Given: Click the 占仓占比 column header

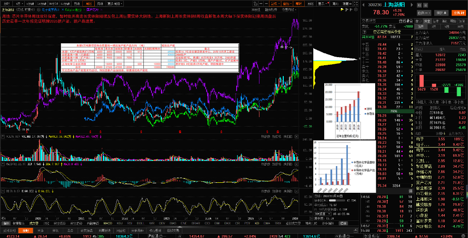Looking at the screenshot, I should (458, 108).
